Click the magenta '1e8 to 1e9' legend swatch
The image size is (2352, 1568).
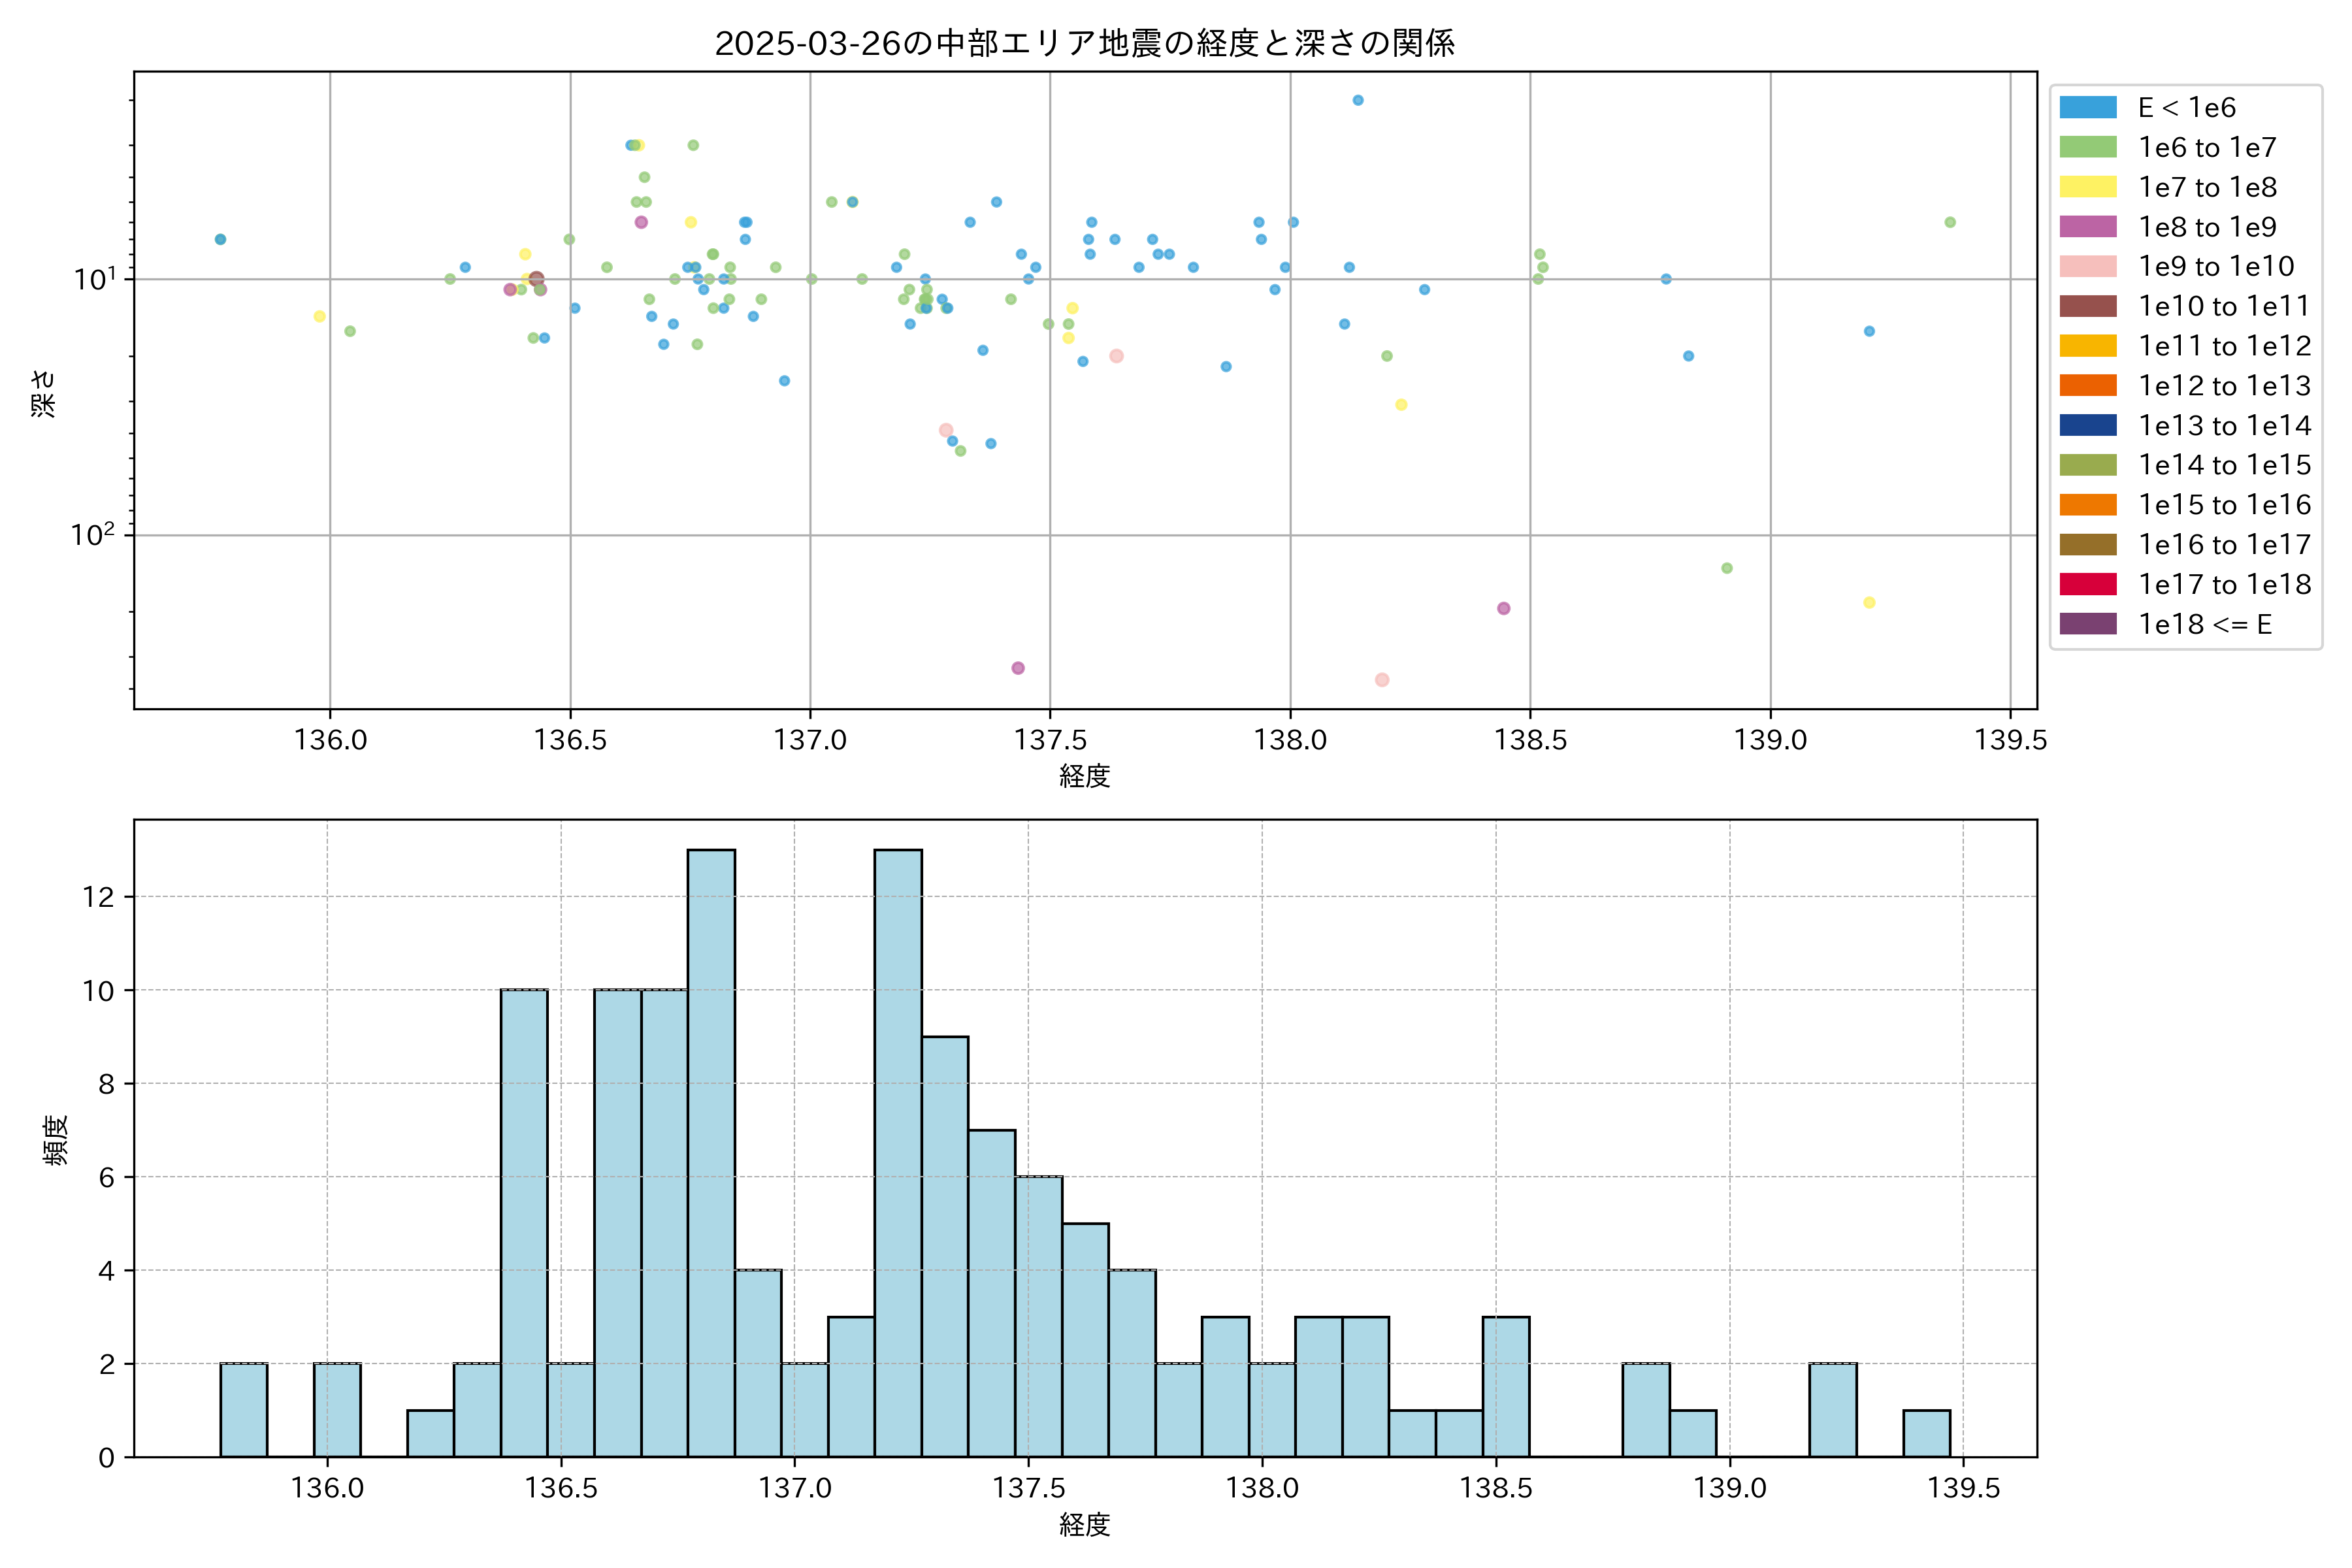pos(2087,227)
